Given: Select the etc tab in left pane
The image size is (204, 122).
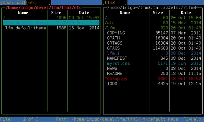Looking at the screenshot, I should tap(38, 3).
